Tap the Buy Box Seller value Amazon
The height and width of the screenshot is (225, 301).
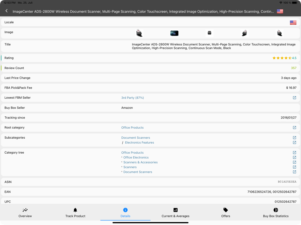(127, 108)
